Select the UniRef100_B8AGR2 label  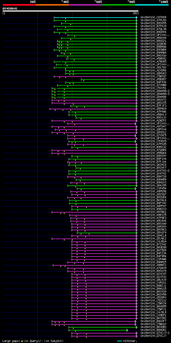[x=153, y=330]
